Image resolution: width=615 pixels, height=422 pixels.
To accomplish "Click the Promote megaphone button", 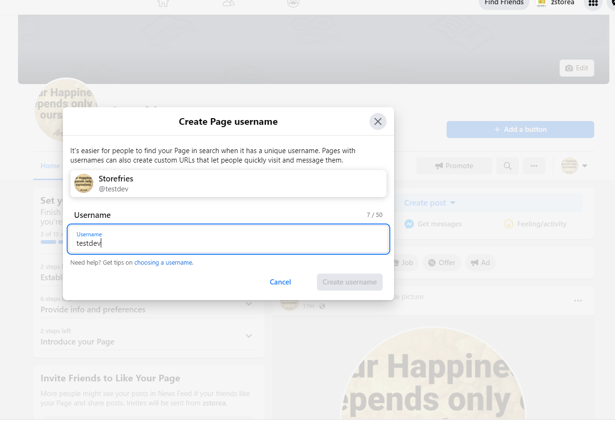I will tap(454, 166).
